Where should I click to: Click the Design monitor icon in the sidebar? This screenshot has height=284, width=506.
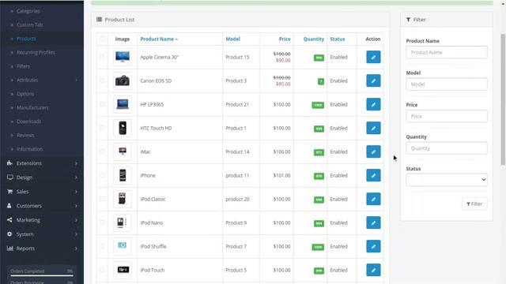(10, 177)
